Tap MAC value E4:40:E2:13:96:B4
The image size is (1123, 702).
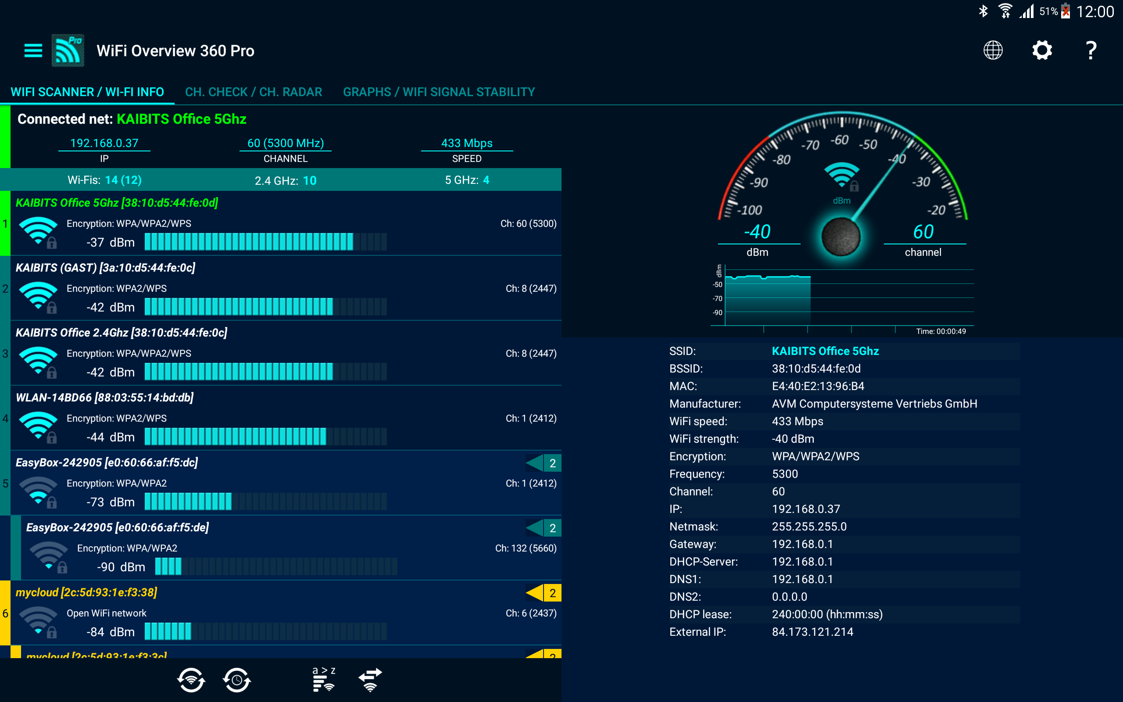click(818, 386)
